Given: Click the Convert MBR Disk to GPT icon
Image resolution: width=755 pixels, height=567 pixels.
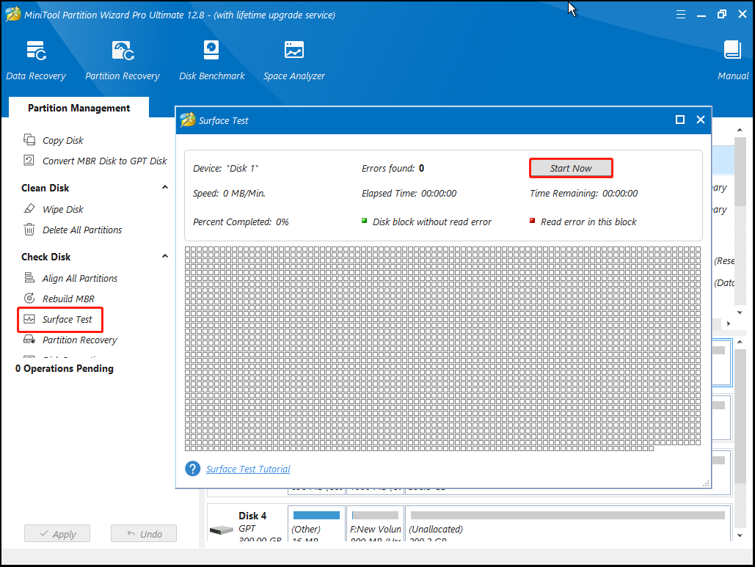Looking at the screenshot, I should tap(29, 161).
